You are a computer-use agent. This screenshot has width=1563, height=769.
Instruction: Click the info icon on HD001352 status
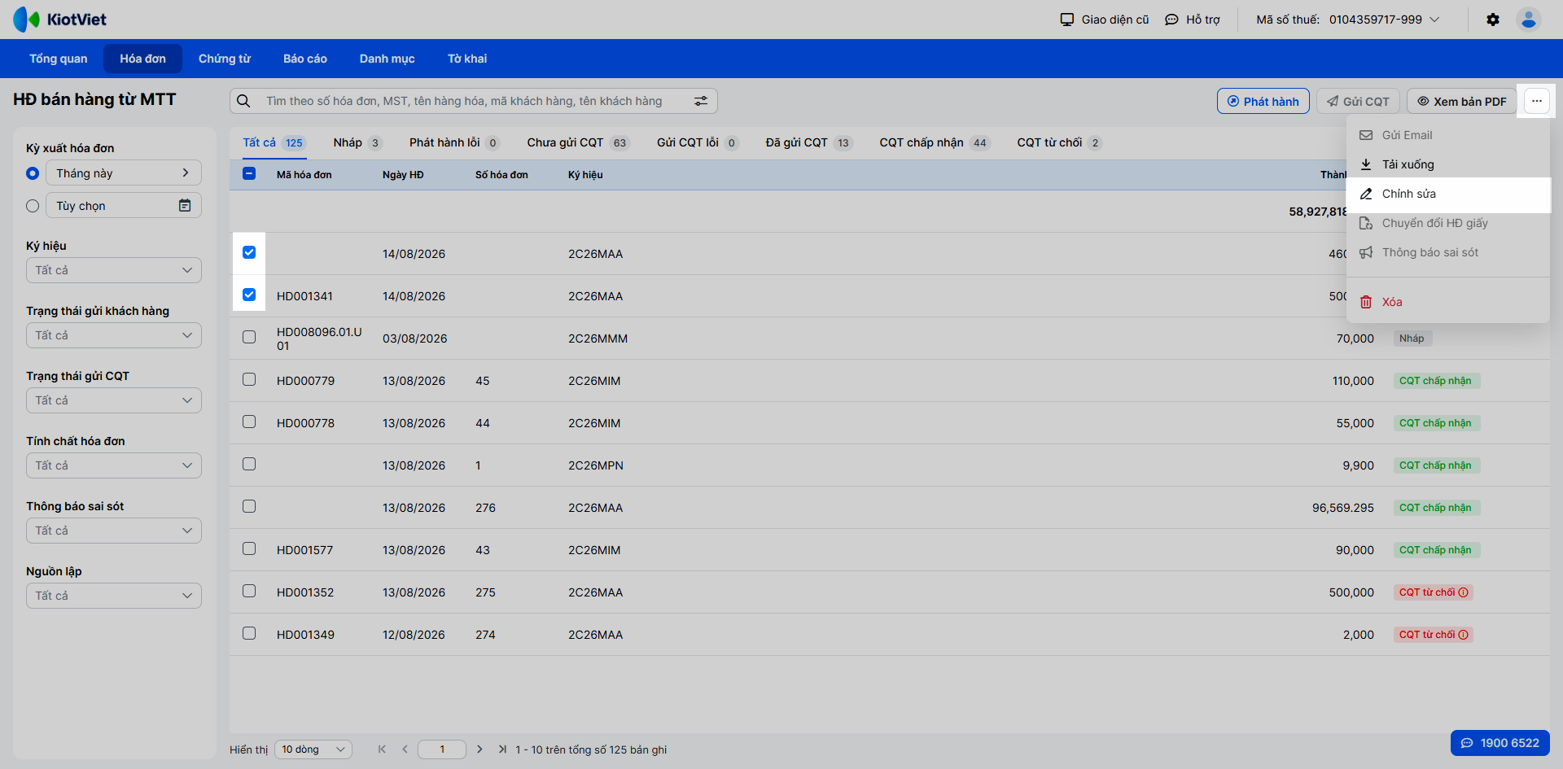1463,592
